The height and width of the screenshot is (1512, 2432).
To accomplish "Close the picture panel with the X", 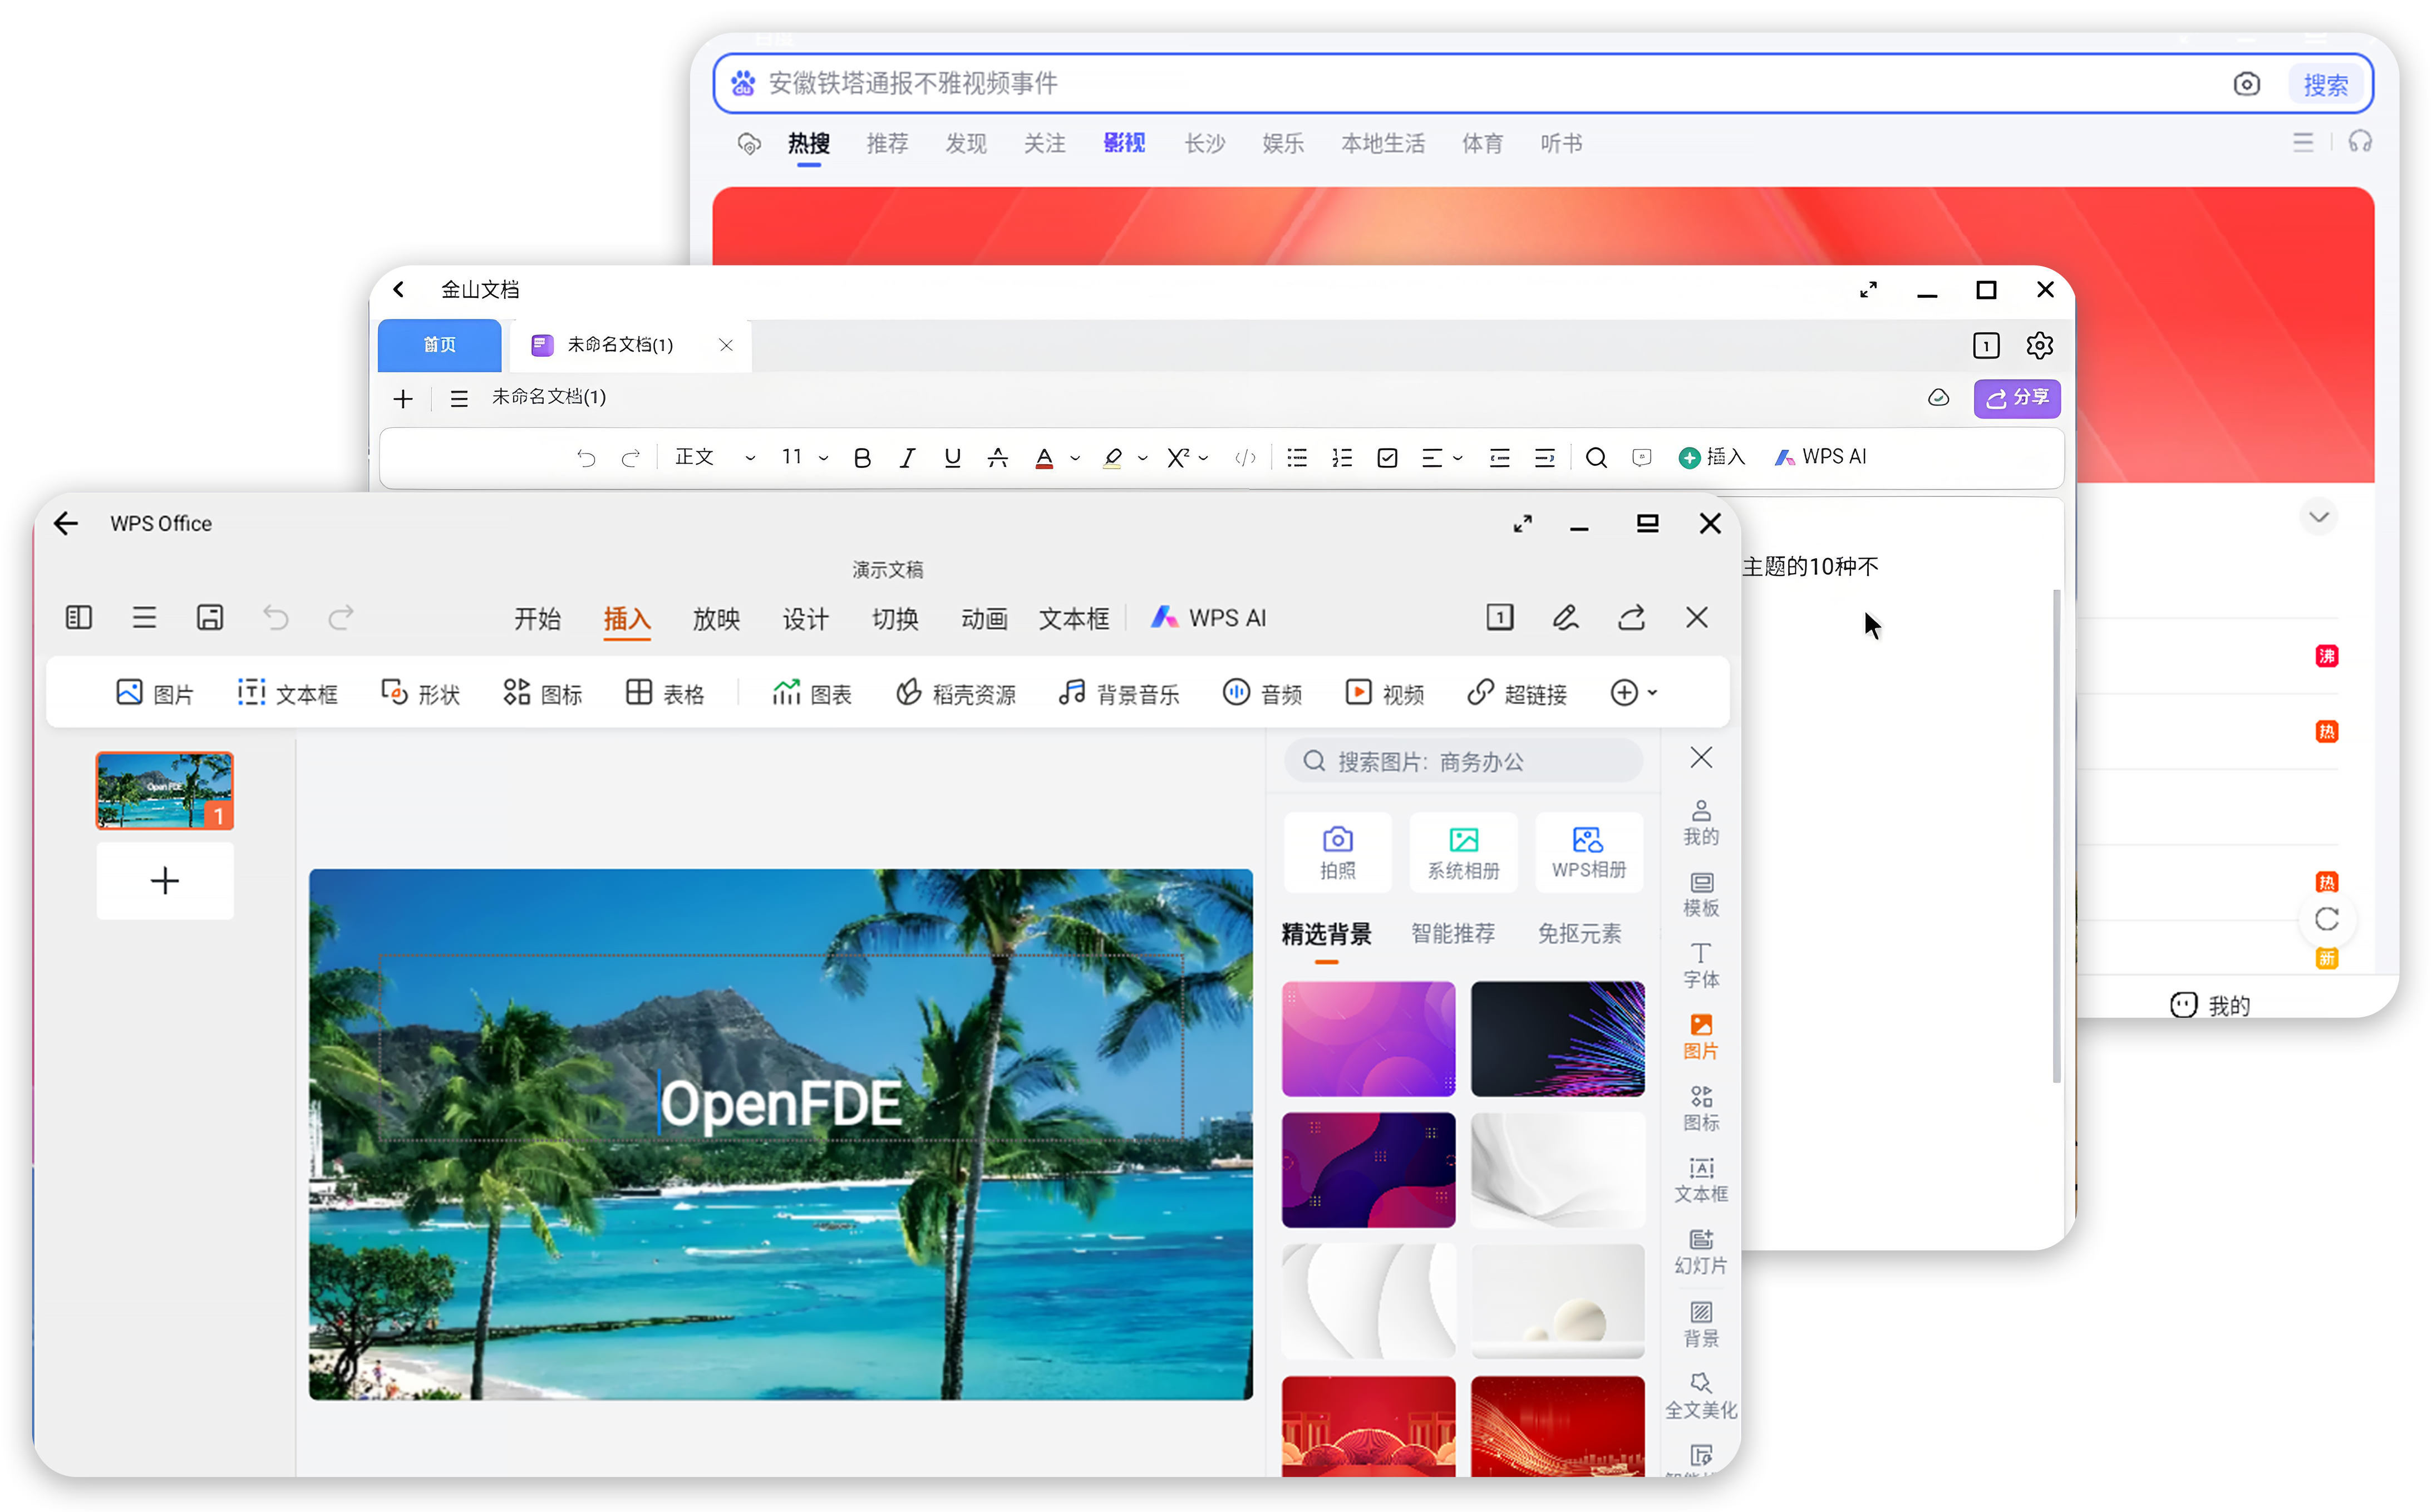I will [1702, 757].
